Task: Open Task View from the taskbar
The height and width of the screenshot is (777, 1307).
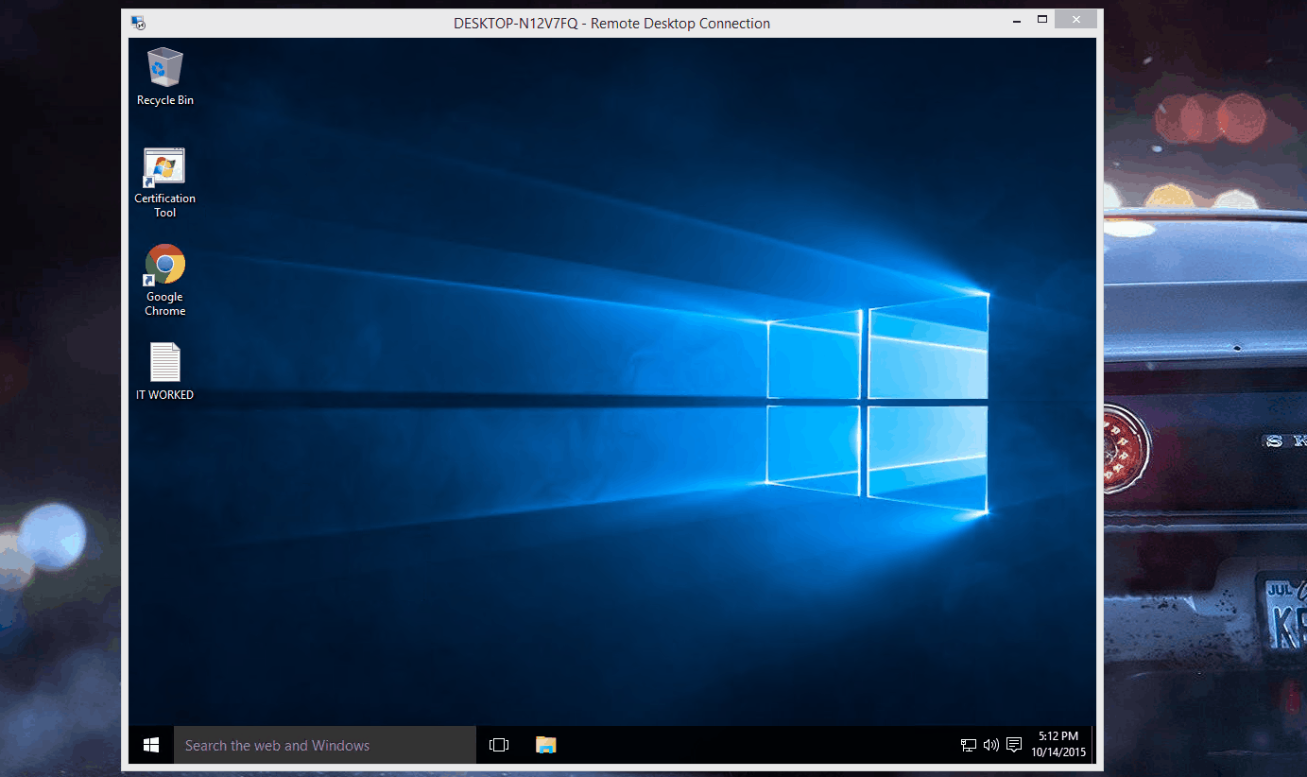Action: (499, 745)
